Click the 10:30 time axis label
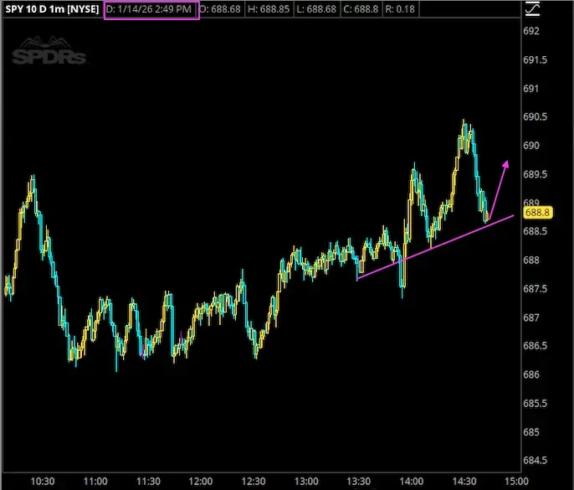574x490 pixels. pos(43,481)
